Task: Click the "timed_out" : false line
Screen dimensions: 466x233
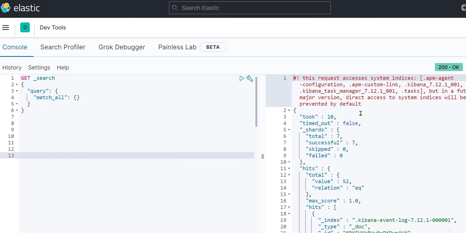Action: 330,123
